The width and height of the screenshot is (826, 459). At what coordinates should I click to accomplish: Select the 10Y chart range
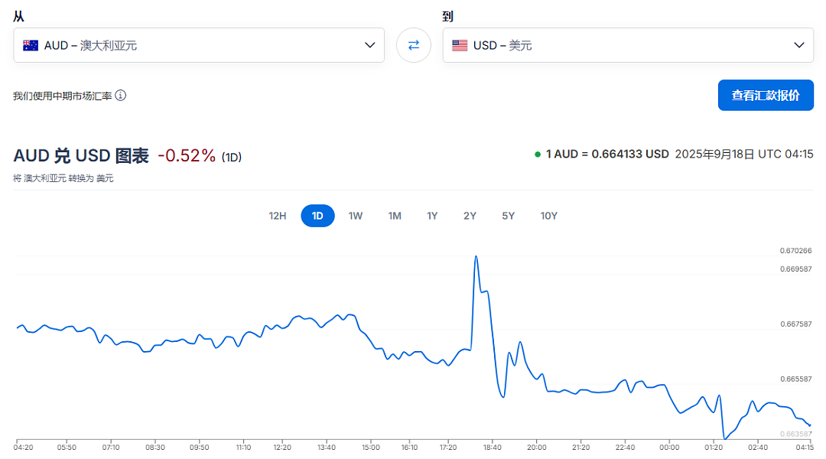click(x=548, y=216)
